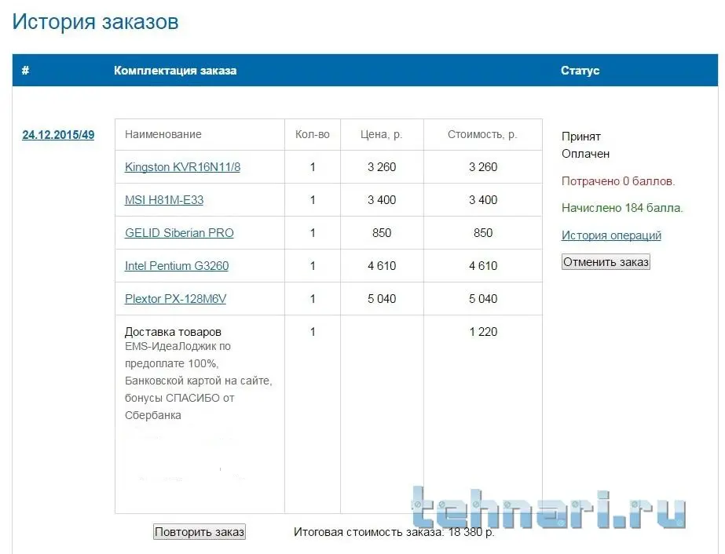The width and height of the screenshot is (725, 554).
Task: Click the Статус column header
Action: [x=580, y=71]
